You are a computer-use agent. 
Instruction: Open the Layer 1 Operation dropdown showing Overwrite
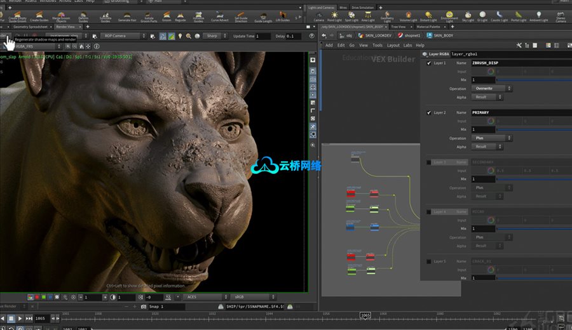click(x=491, y=89)
